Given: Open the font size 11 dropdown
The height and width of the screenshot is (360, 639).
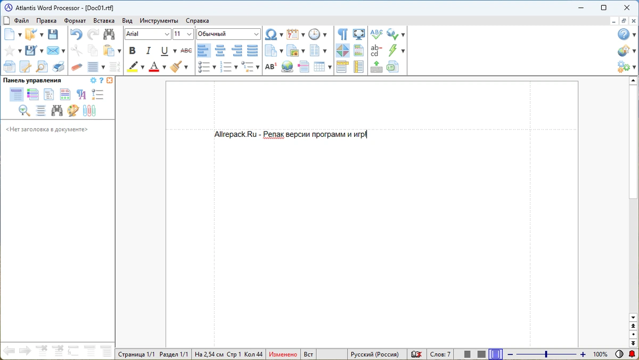Looking at the screenshot, I should point(190,34).
